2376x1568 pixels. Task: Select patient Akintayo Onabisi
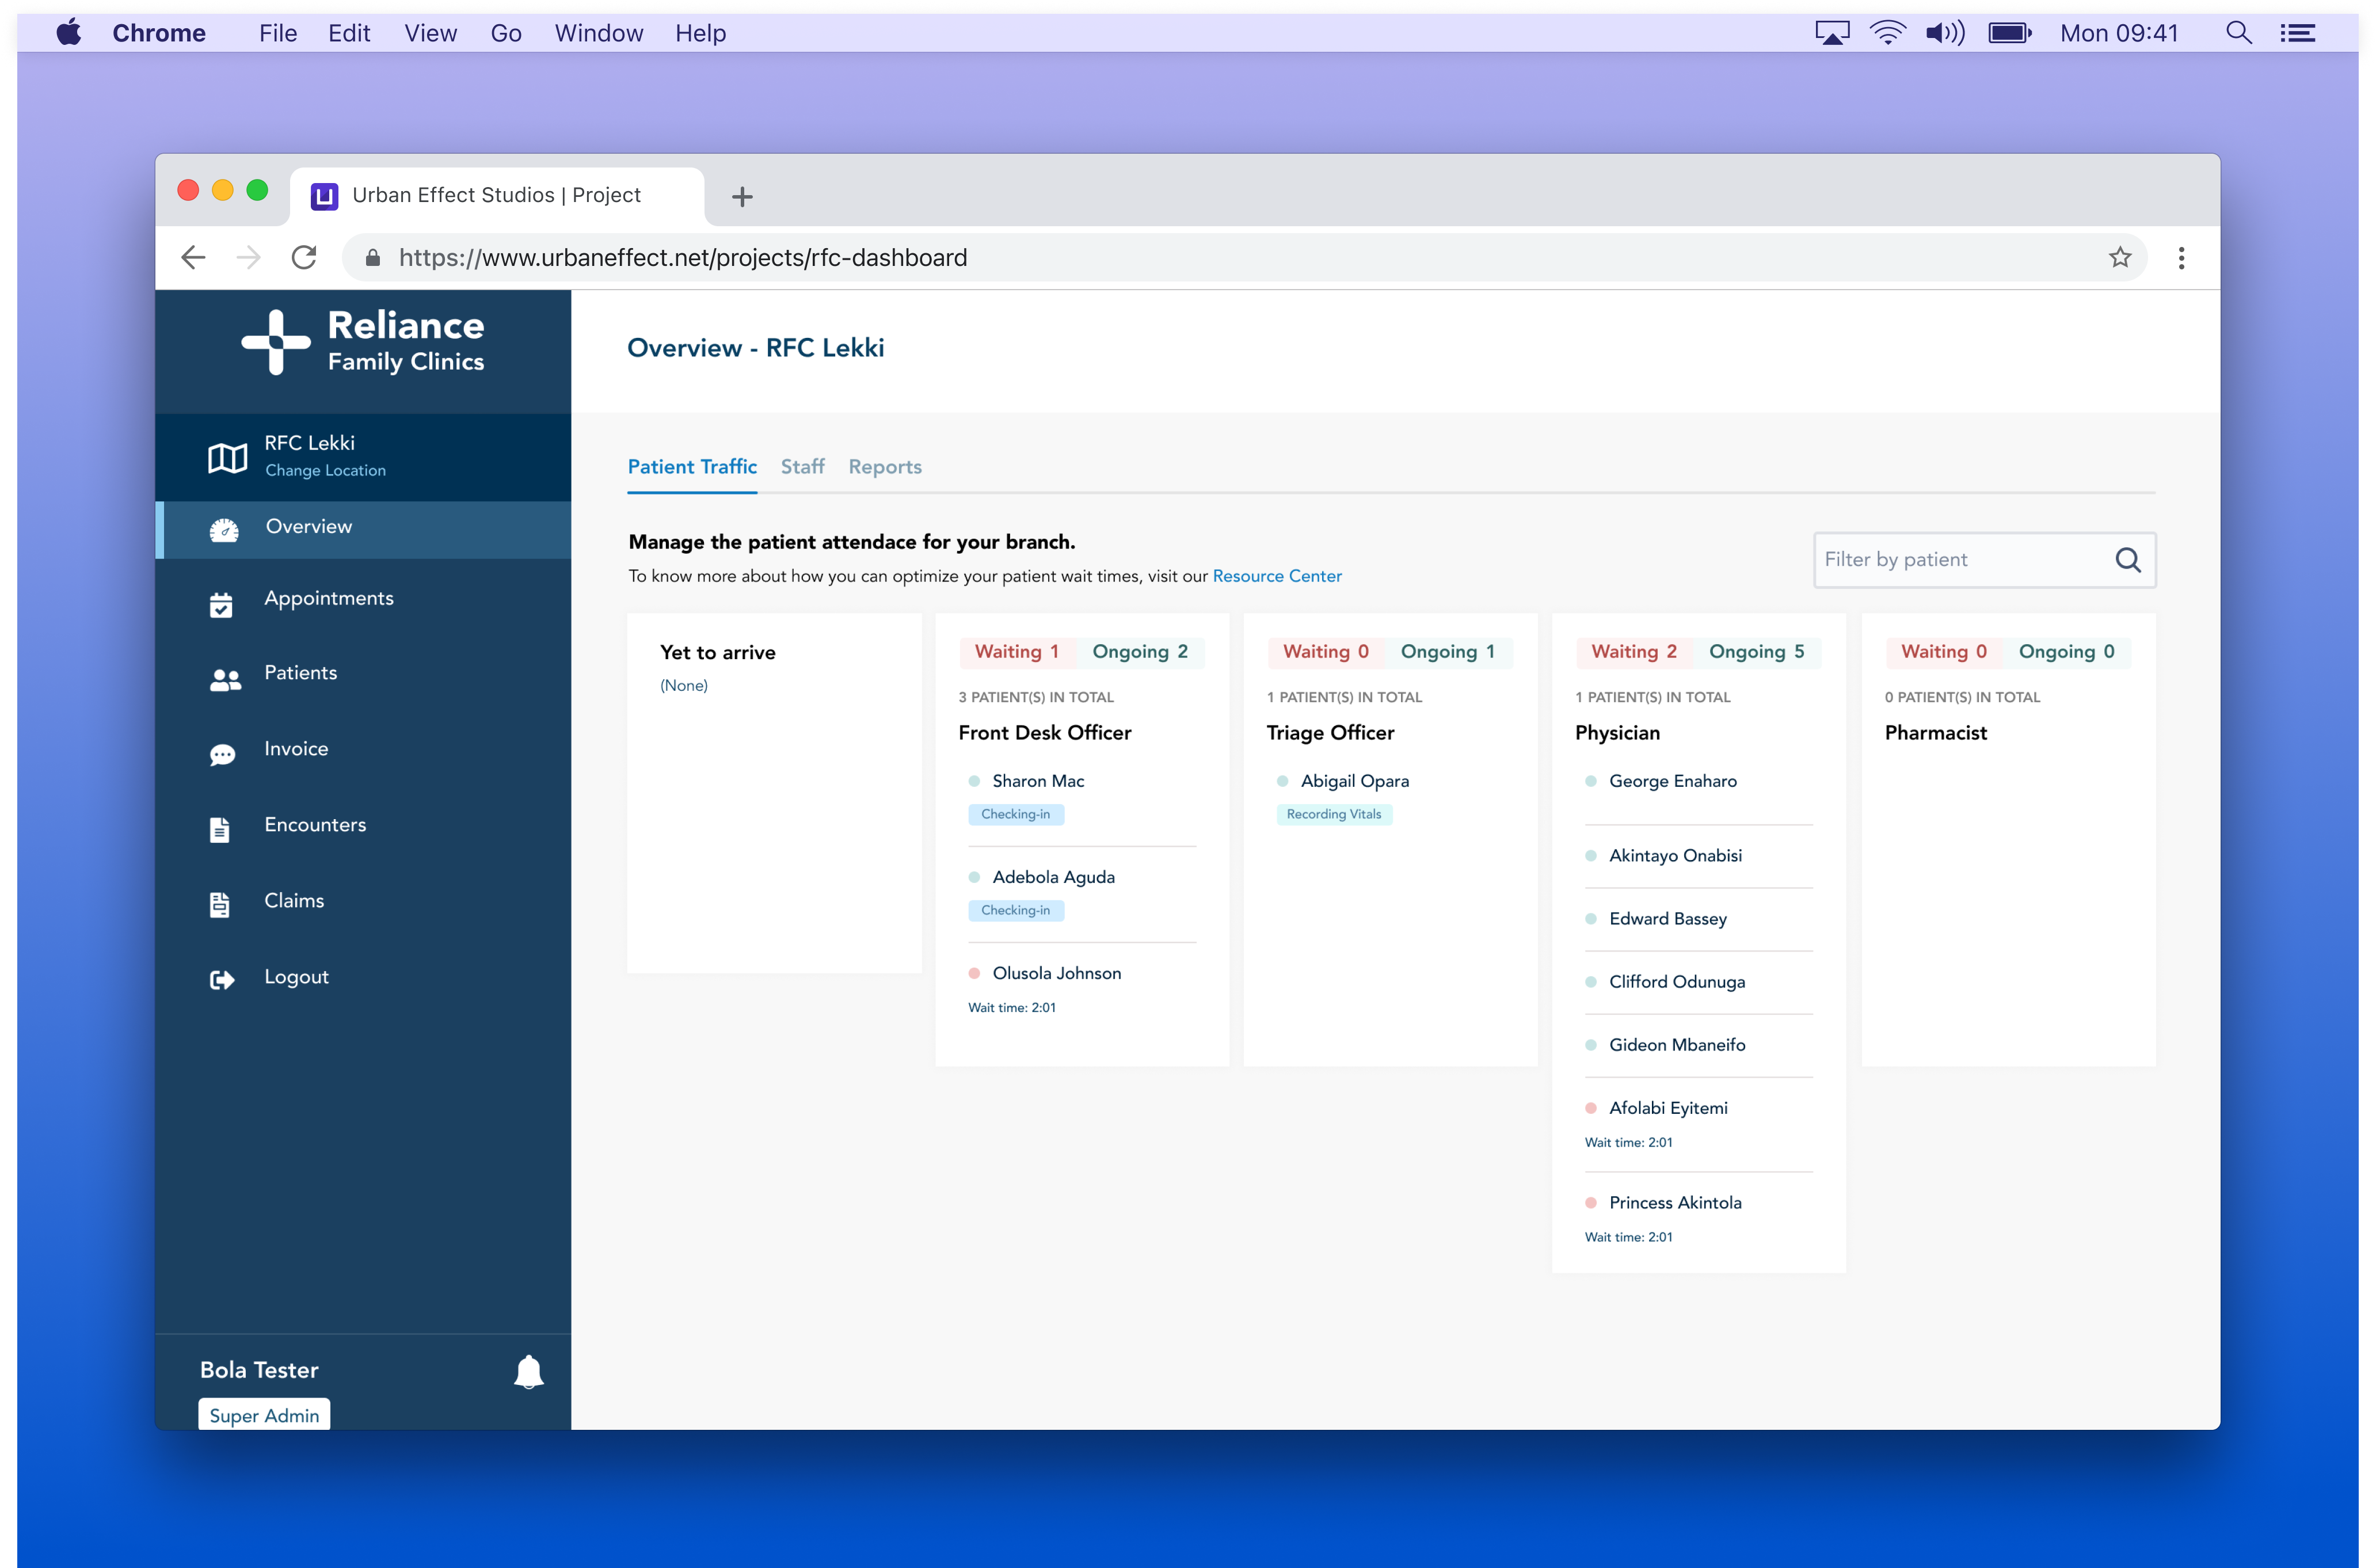[1675, 856]
